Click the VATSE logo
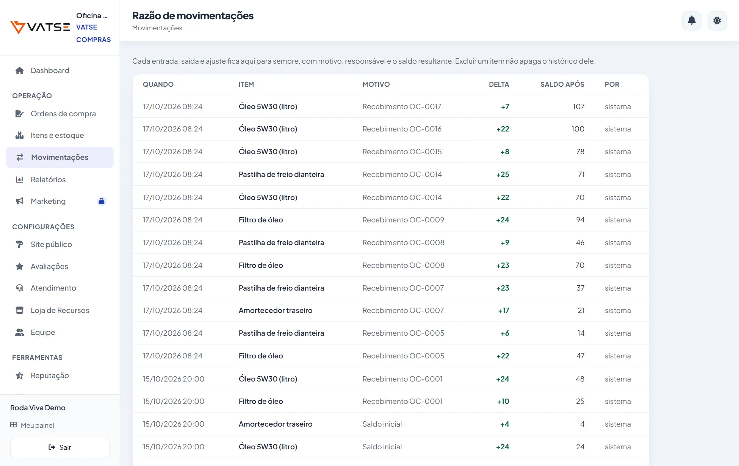The width and height of the screenshot is (739, 466). click(x=40, y=27)
